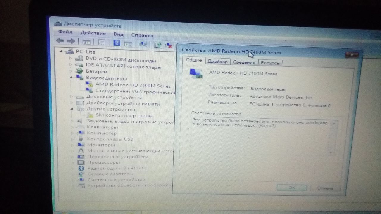Click the Uninstall device red-X toolbar icon
Image resolution: width=381 pixels, height=214 pixels.
tap(169, 45)
